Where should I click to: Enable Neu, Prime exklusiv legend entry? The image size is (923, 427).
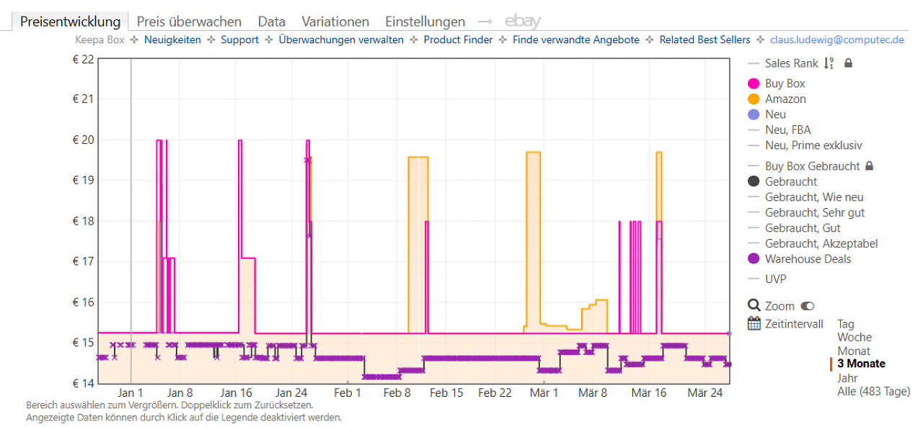click(813, 145)
